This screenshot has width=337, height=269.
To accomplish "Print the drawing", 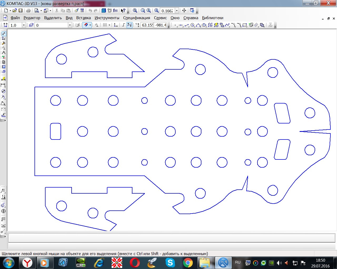I will click(28, 11).
